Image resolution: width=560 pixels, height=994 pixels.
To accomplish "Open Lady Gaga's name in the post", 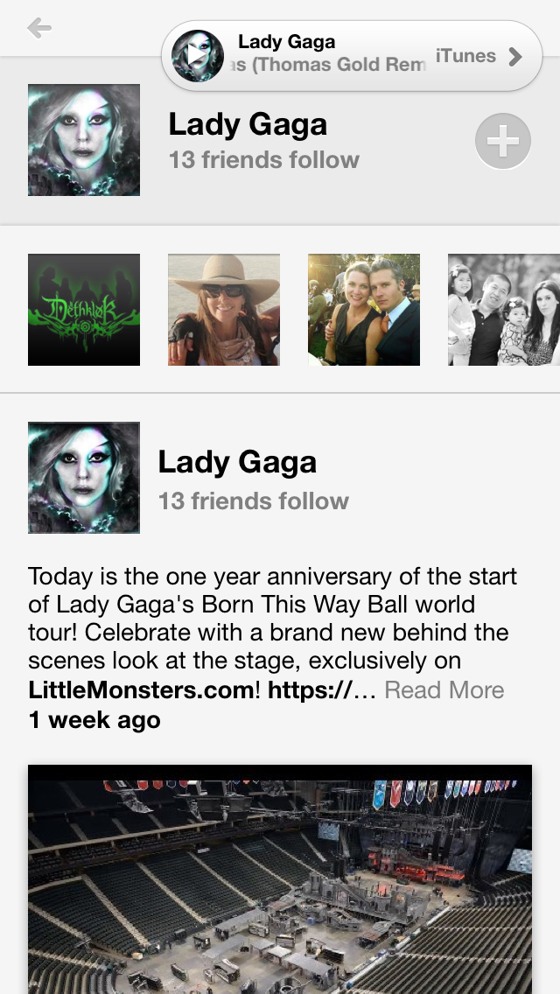I will (x=237, y=462).
